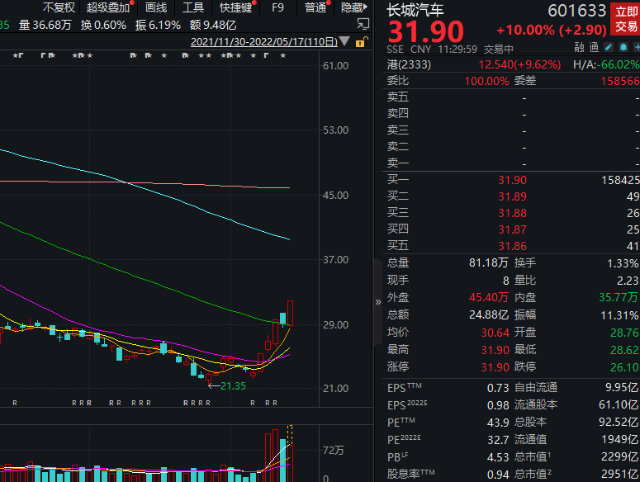
Task: Open the 超级叠加 overlay menu
Action: (x=107, y=7)
